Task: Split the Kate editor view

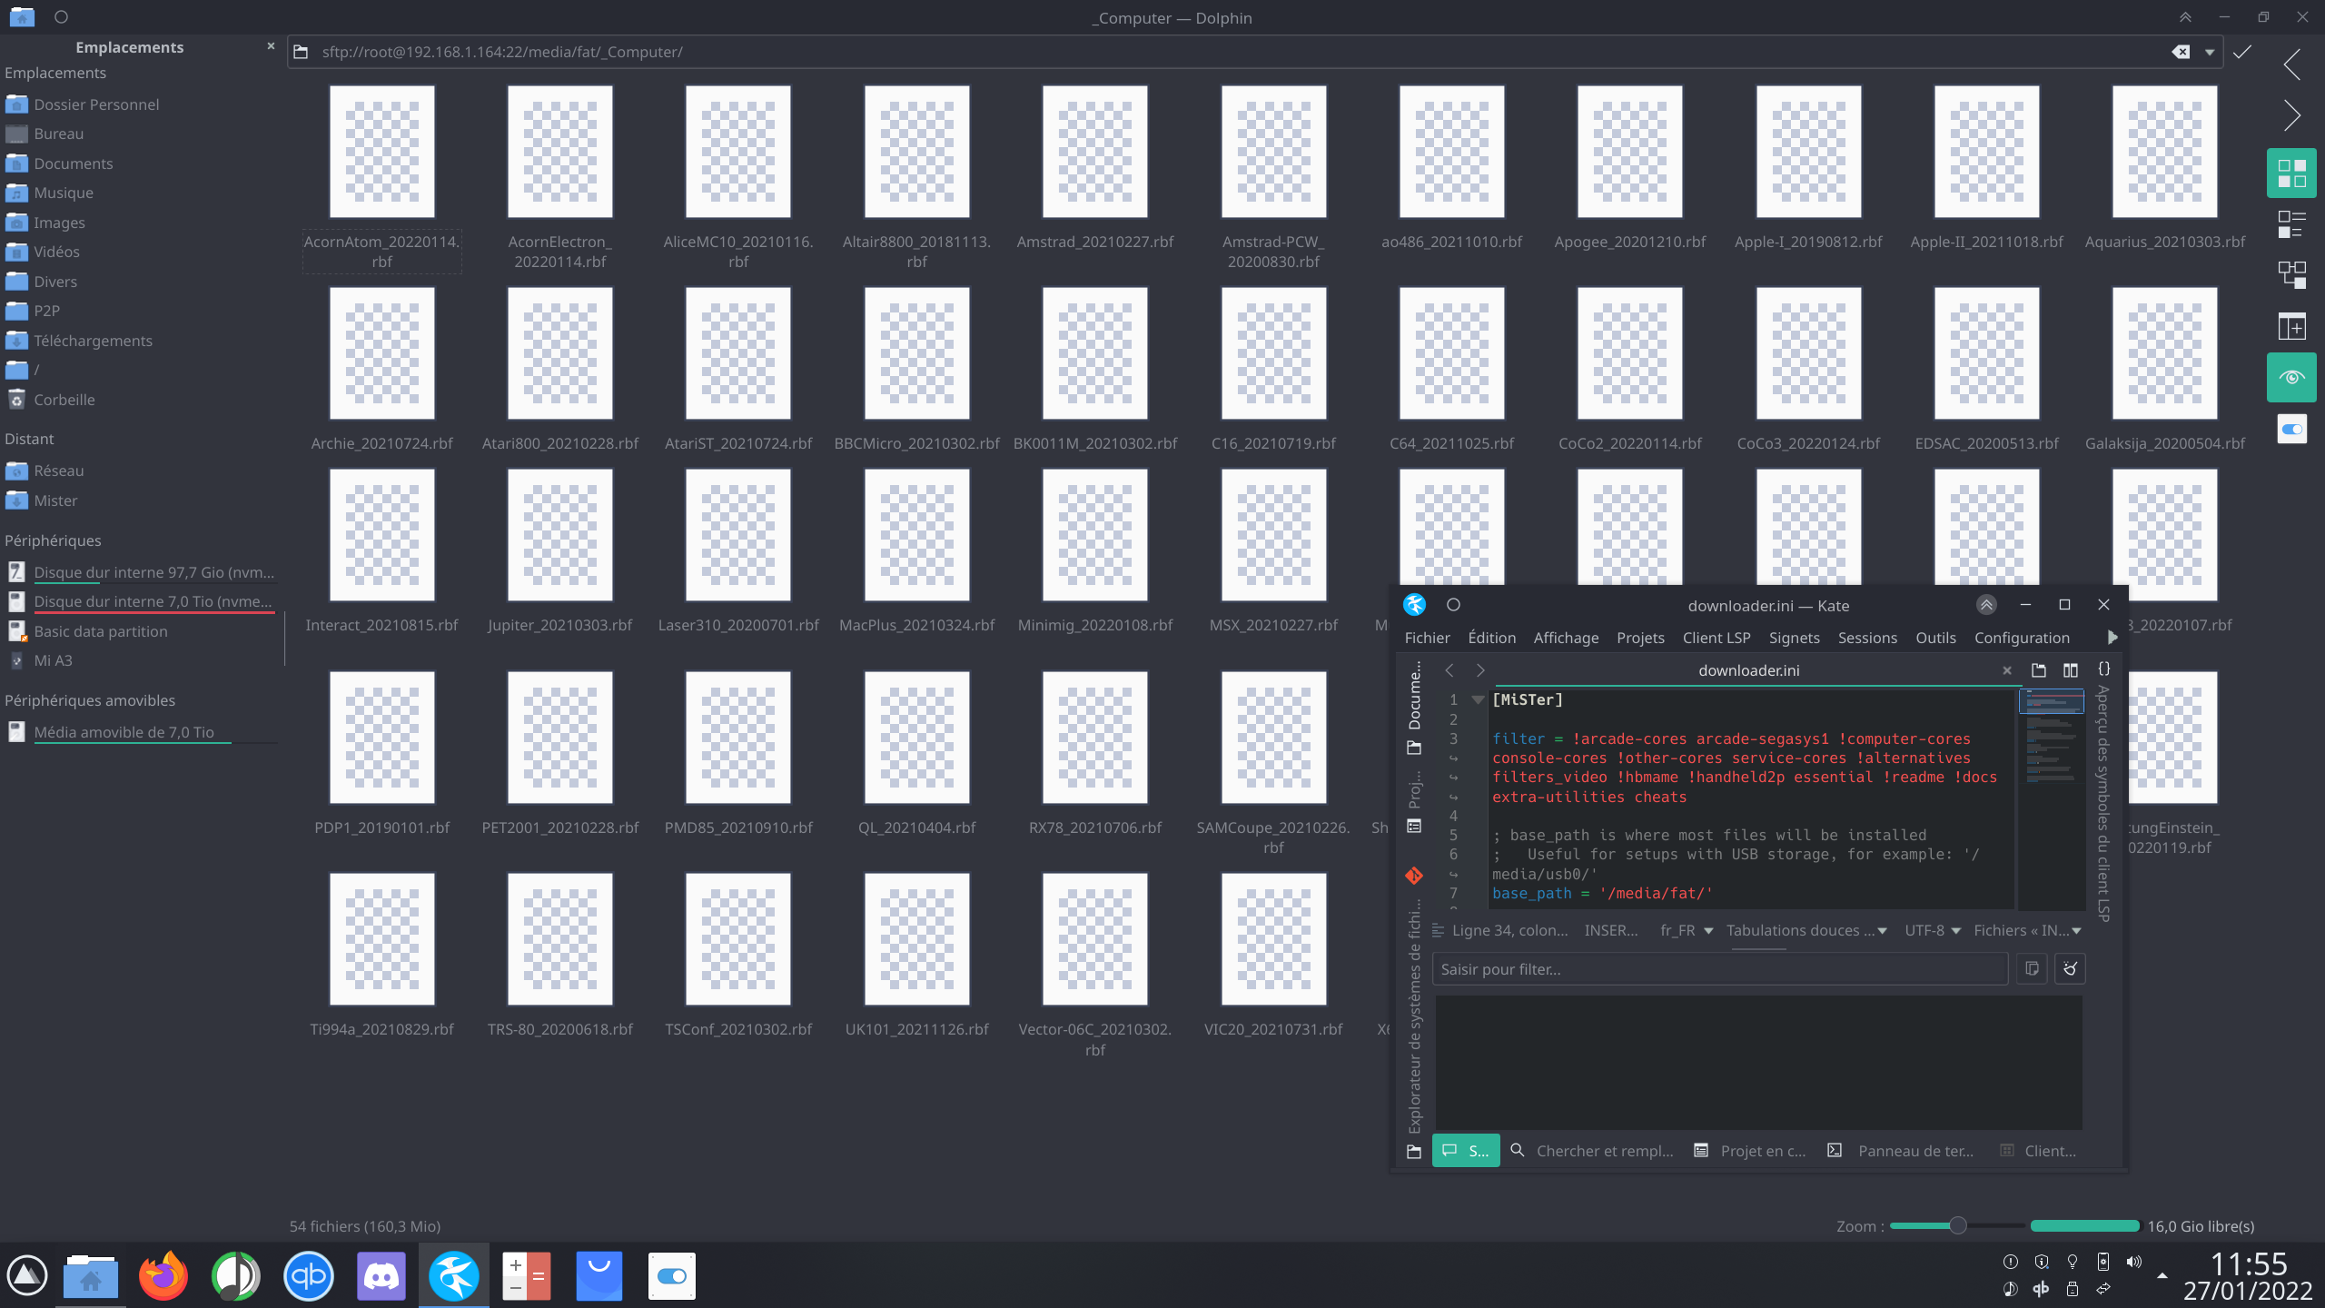Action: click(x=2071, y=670)
